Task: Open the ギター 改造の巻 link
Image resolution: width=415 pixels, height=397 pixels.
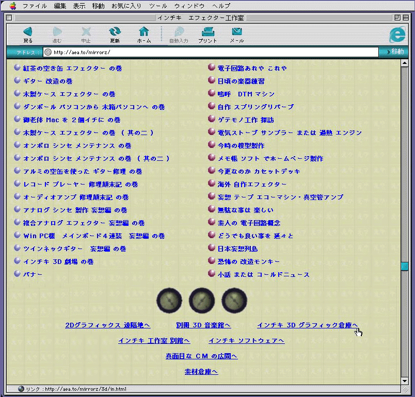Action: click(x=47, y=81)
